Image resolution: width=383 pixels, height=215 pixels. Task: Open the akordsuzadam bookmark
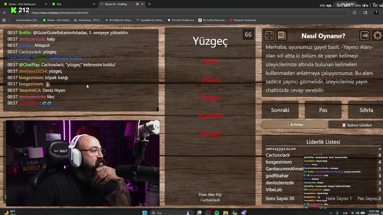pyautogui.click(x=25, y=20)
